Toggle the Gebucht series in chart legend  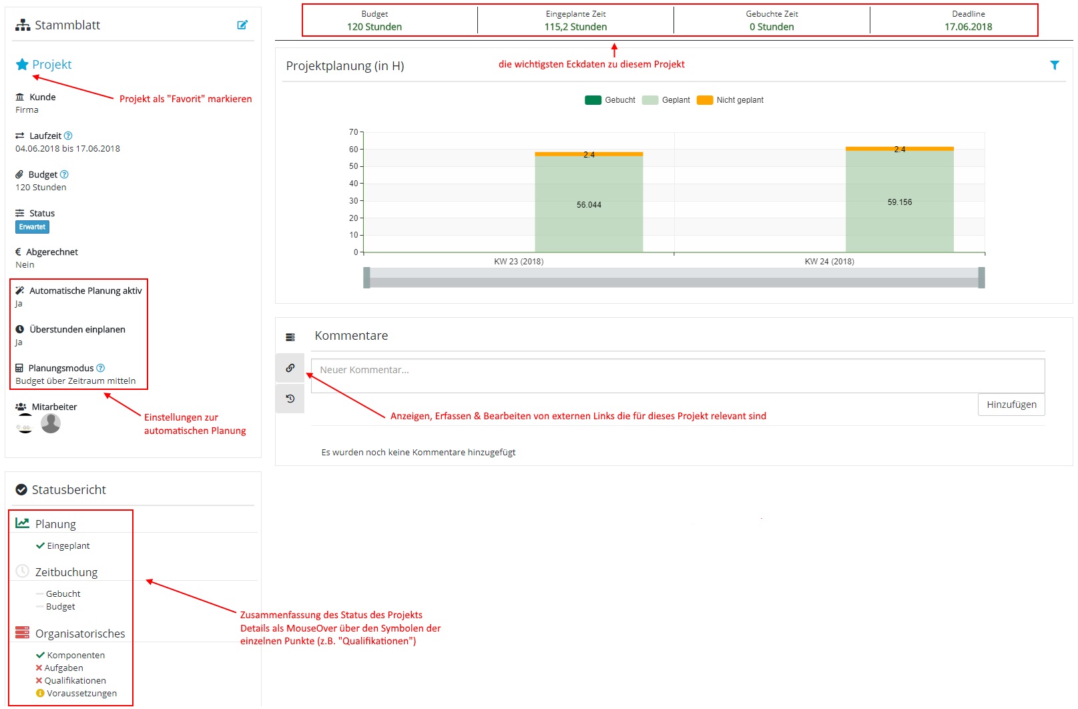tap(609, 100)
